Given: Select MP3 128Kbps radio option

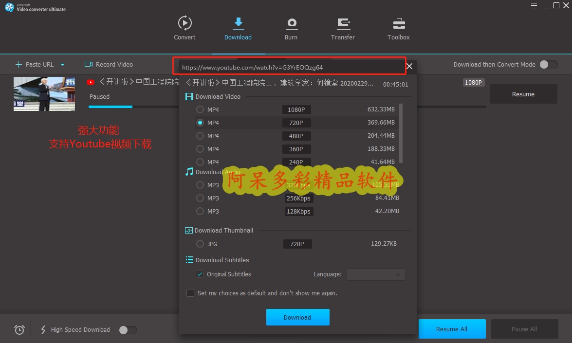Looking at the screenshot, I should pos(200,211).
